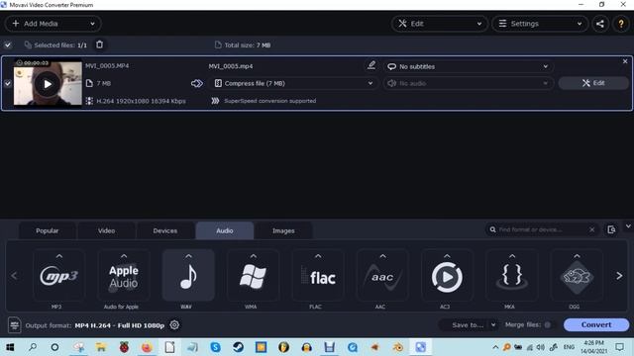Expand FLAC presets with chevron
Screen dimensions: 634x356
318,256
